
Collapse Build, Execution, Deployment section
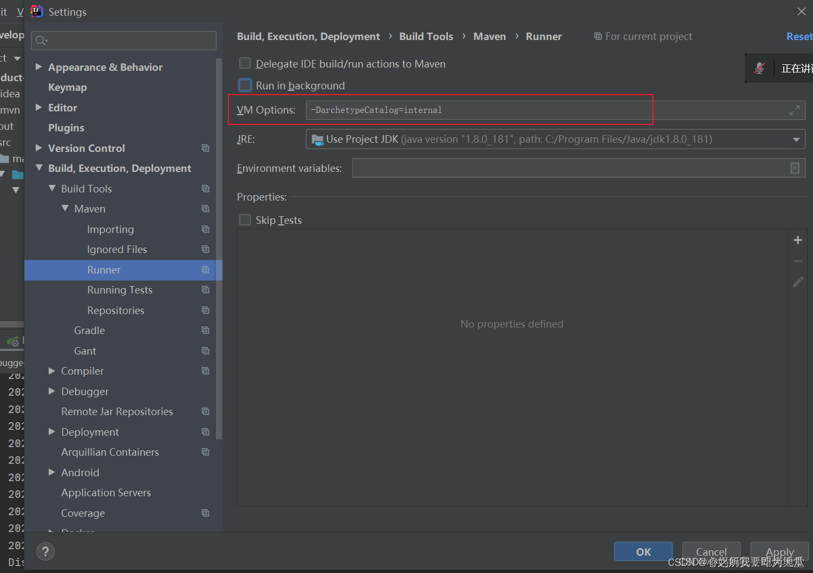[39, 168]
